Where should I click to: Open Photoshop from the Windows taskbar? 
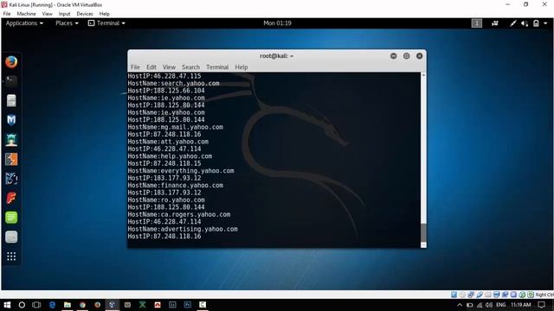pos(188,305)
